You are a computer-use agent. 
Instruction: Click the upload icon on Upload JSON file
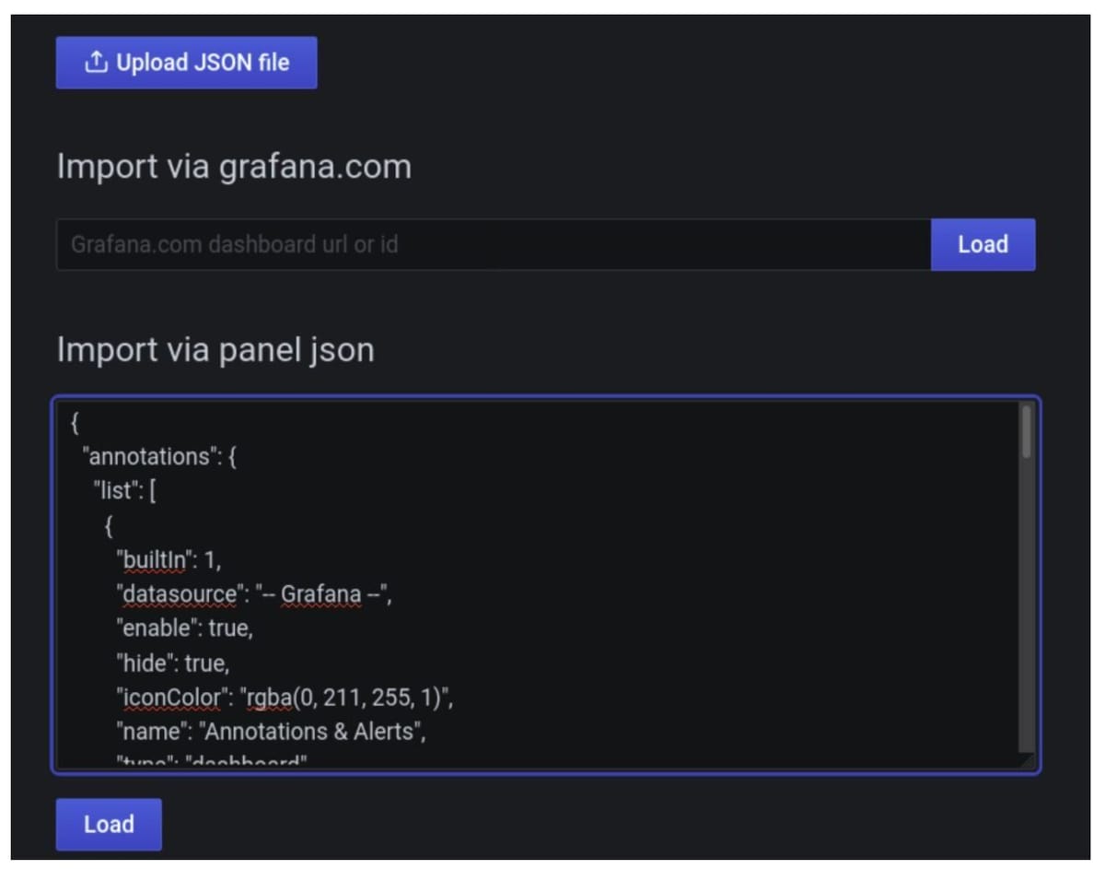[95, 61]
